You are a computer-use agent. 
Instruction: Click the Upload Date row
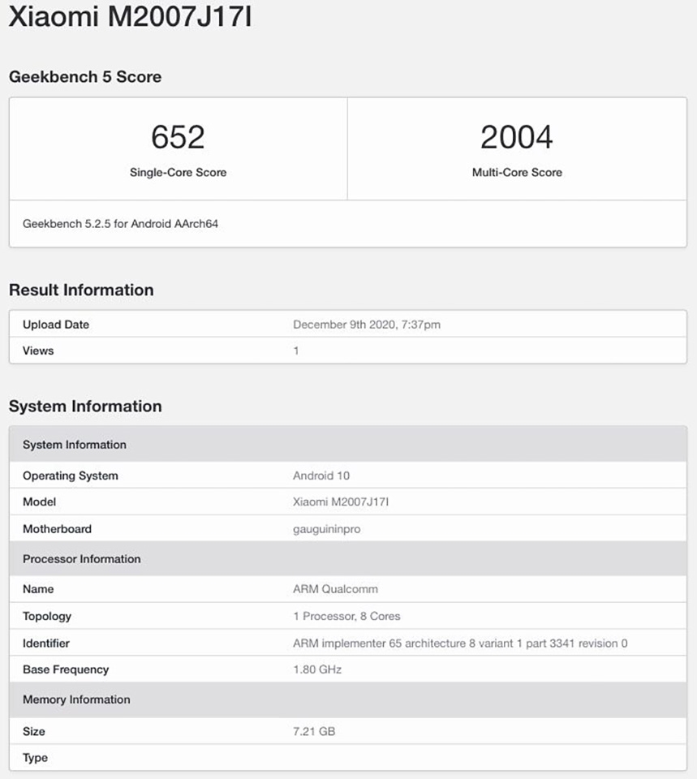(x=55, y=325)
